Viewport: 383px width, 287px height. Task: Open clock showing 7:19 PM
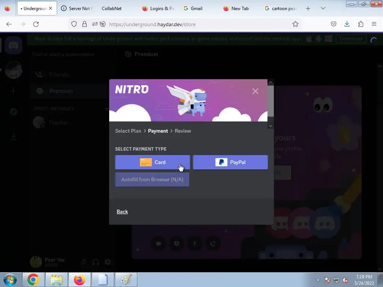click(x=364, y=280)
